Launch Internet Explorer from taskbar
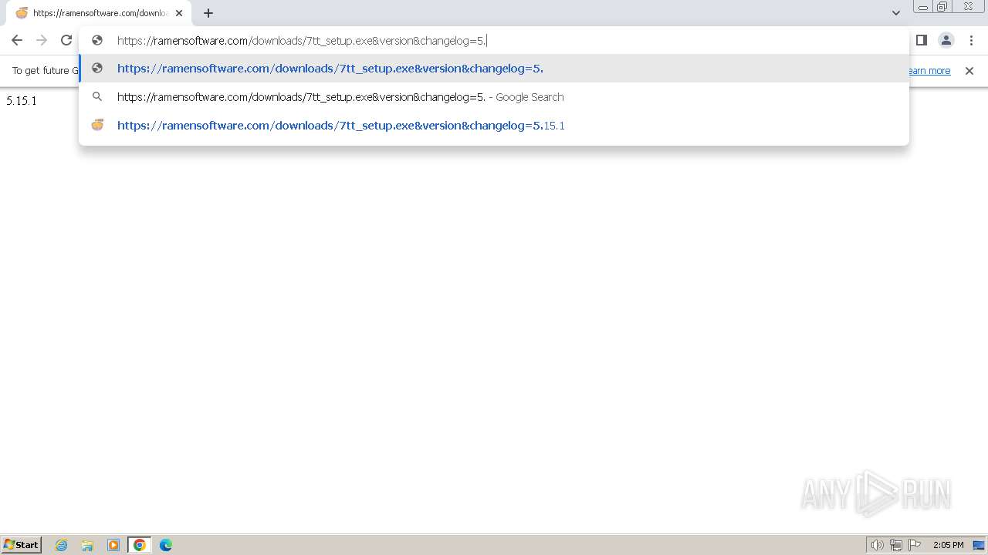 (x=62, y=545)
